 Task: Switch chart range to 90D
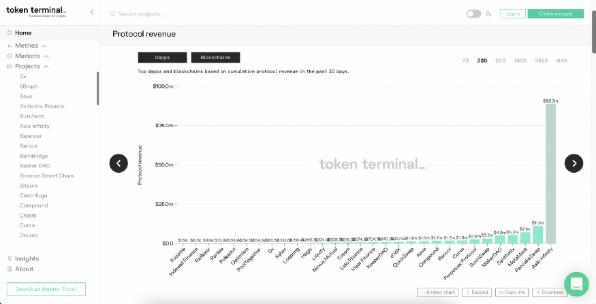[501, 61]
